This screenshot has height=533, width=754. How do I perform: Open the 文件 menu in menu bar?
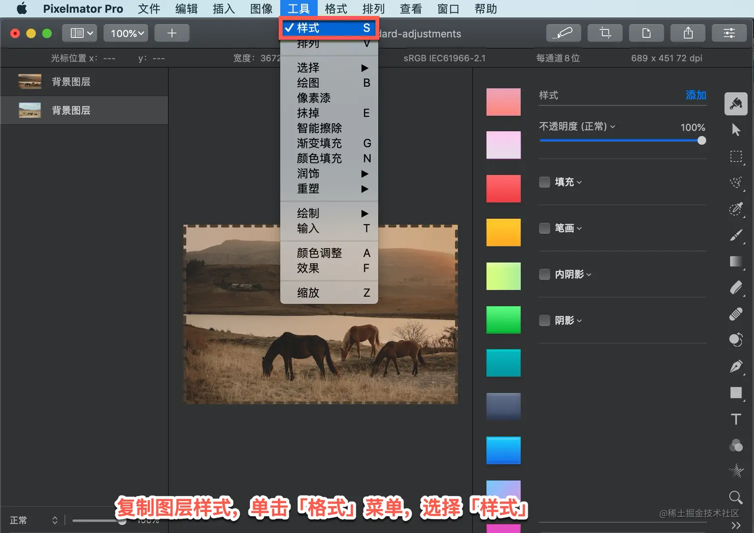coord(149,8)
